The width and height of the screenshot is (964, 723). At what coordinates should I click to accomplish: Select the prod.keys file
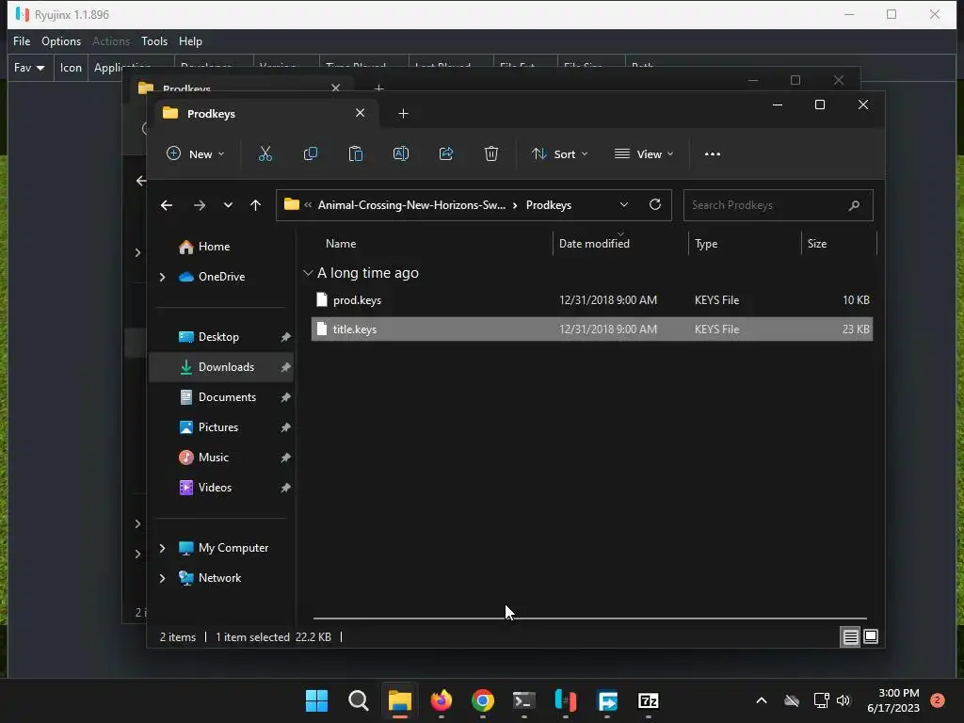click(x=591, y=300)
